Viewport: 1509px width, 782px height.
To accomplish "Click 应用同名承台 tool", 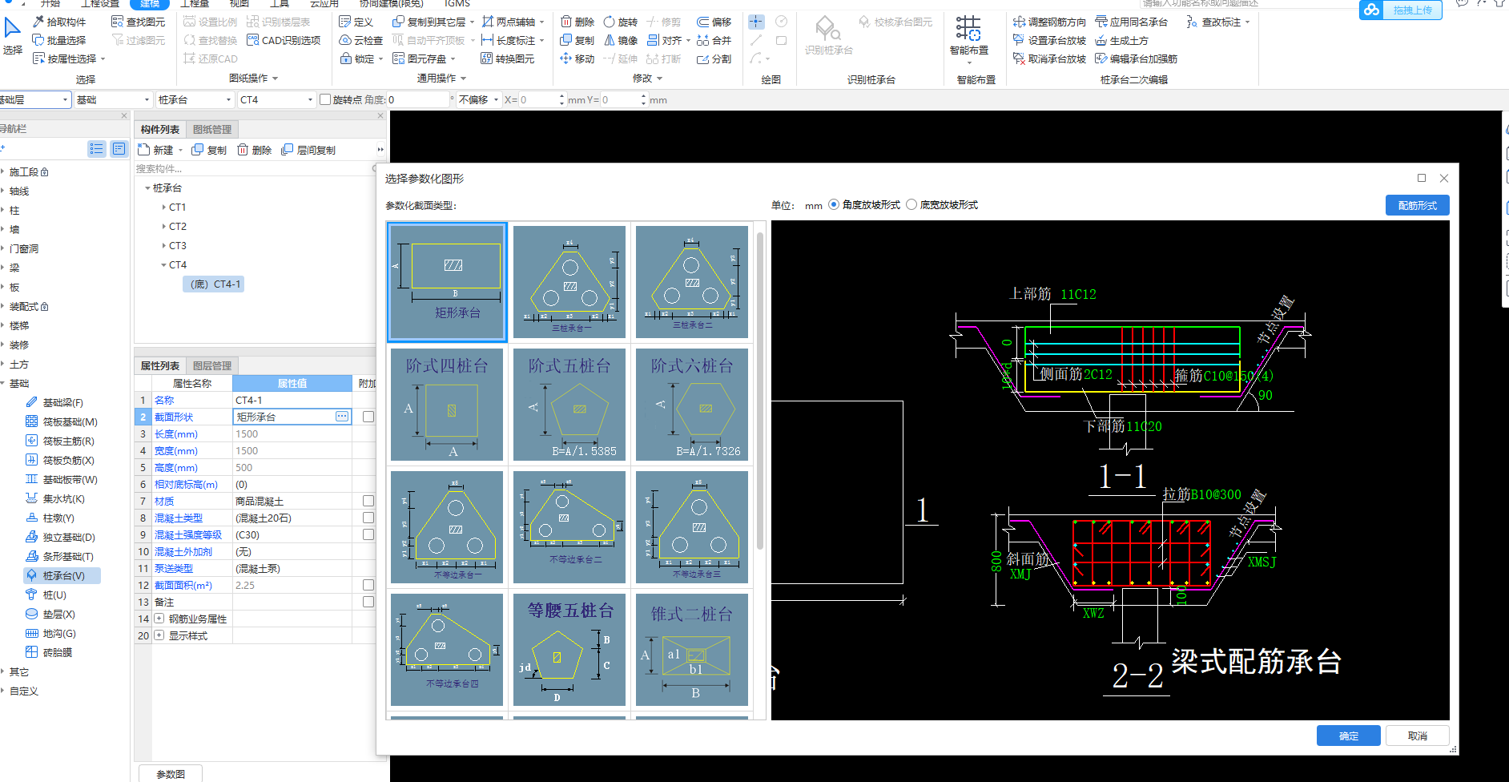I will [x=1131, y=22].
